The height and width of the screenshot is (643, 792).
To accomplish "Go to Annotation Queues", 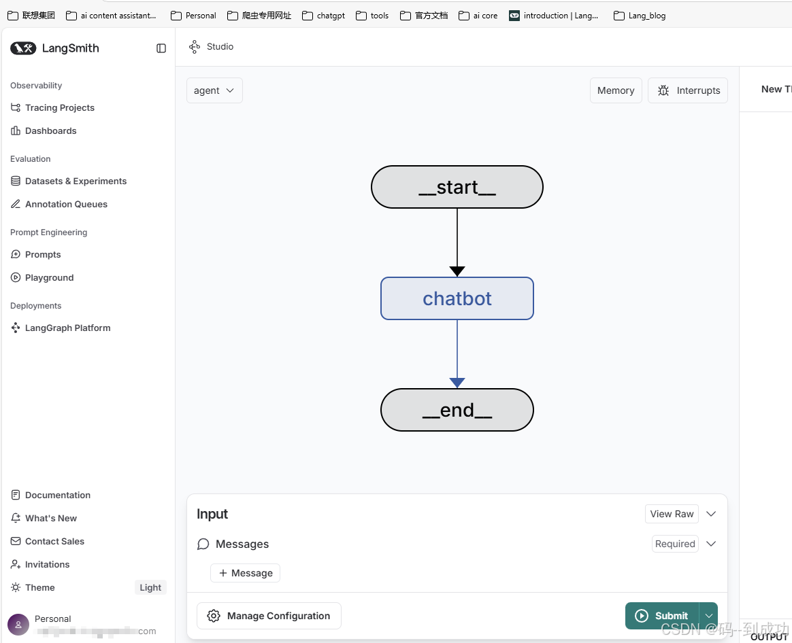I will click(x=66, y=204).
